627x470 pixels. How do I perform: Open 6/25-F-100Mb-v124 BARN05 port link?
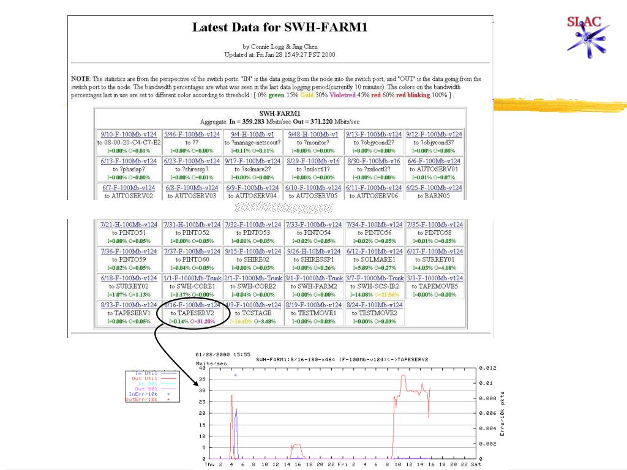click(x=434, y=188)
